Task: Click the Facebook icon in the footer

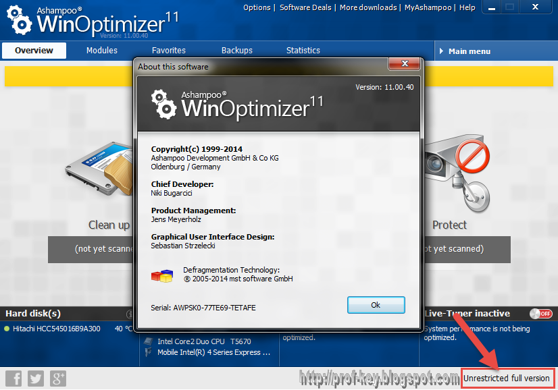Action: tap(14, 379)
